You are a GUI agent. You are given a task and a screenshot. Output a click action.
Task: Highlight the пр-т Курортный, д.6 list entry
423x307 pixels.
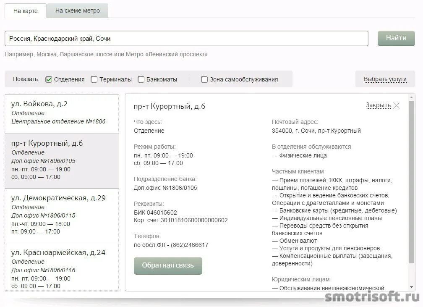(62, 160)
